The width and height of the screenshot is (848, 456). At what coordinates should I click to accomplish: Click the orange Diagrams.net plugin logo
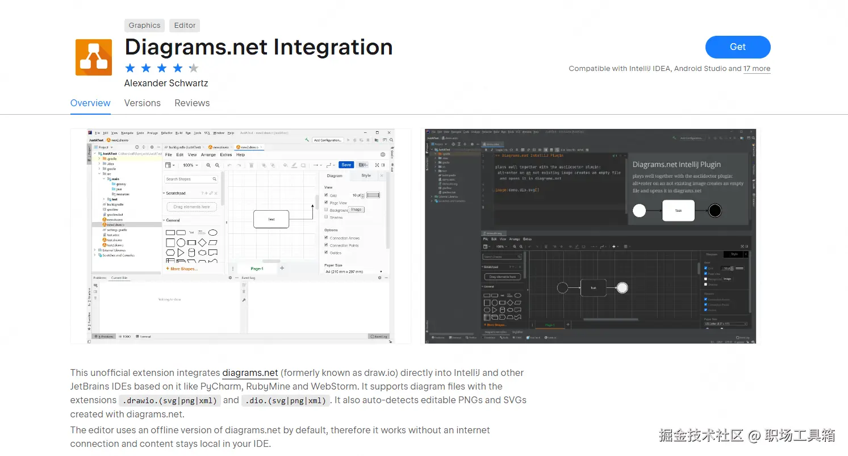[x=94, y=57]
